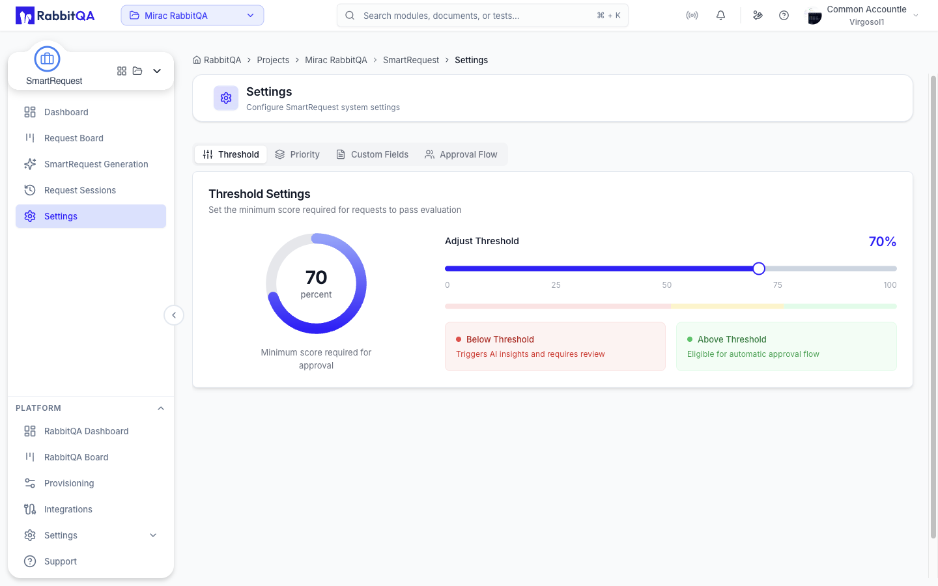Screen dimensions: 938x586
Task: Open Dashboard in the sidebar
Action: coord(91,112)
